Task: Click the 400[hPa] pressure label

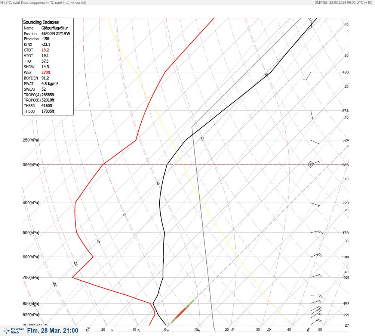Action: 31,203
